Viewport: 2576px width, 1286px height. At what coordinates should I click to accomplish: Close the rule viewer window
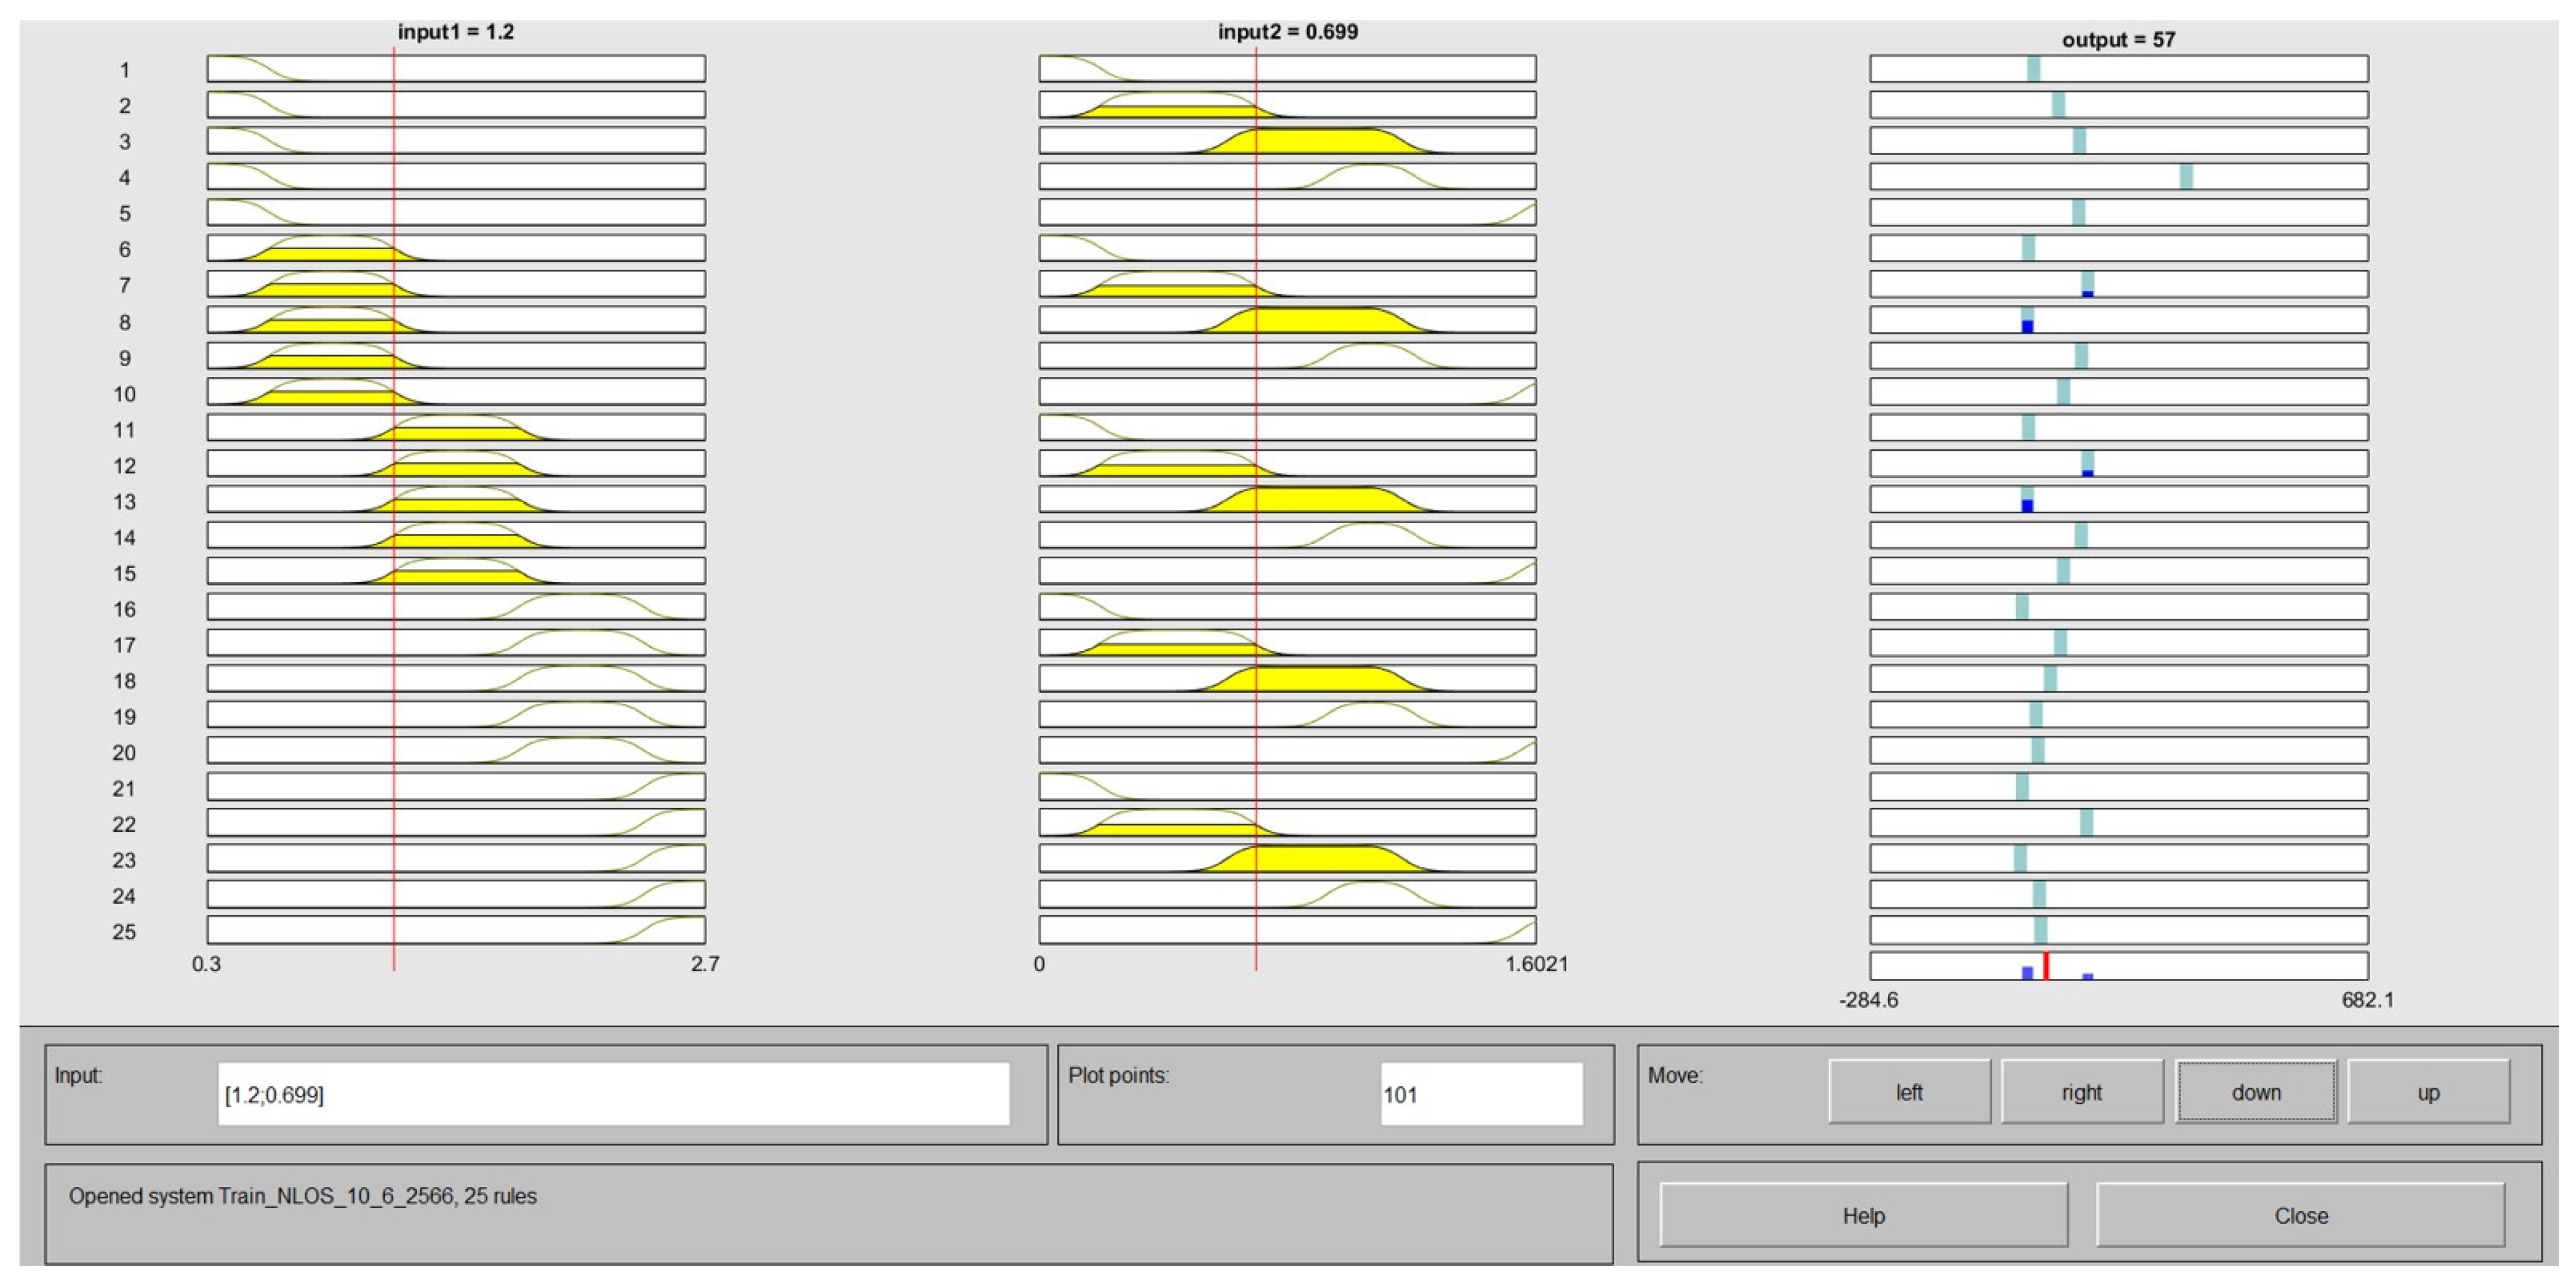(2300, 1215)
